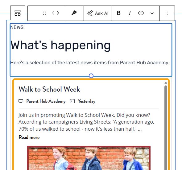Click the Ask AI button
The image size is (182, 170).
tap(97, 13)
